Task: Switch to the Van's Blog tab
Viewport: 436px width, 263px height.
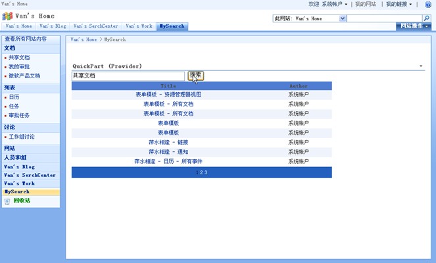Action: click(x=53, y=26)
